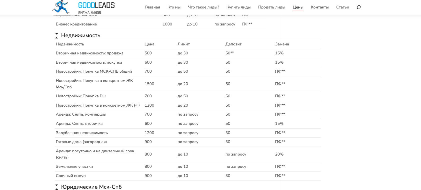421x190 pixels.
Task: Collapse the Недвижимость section
Action: click(57, 36)
